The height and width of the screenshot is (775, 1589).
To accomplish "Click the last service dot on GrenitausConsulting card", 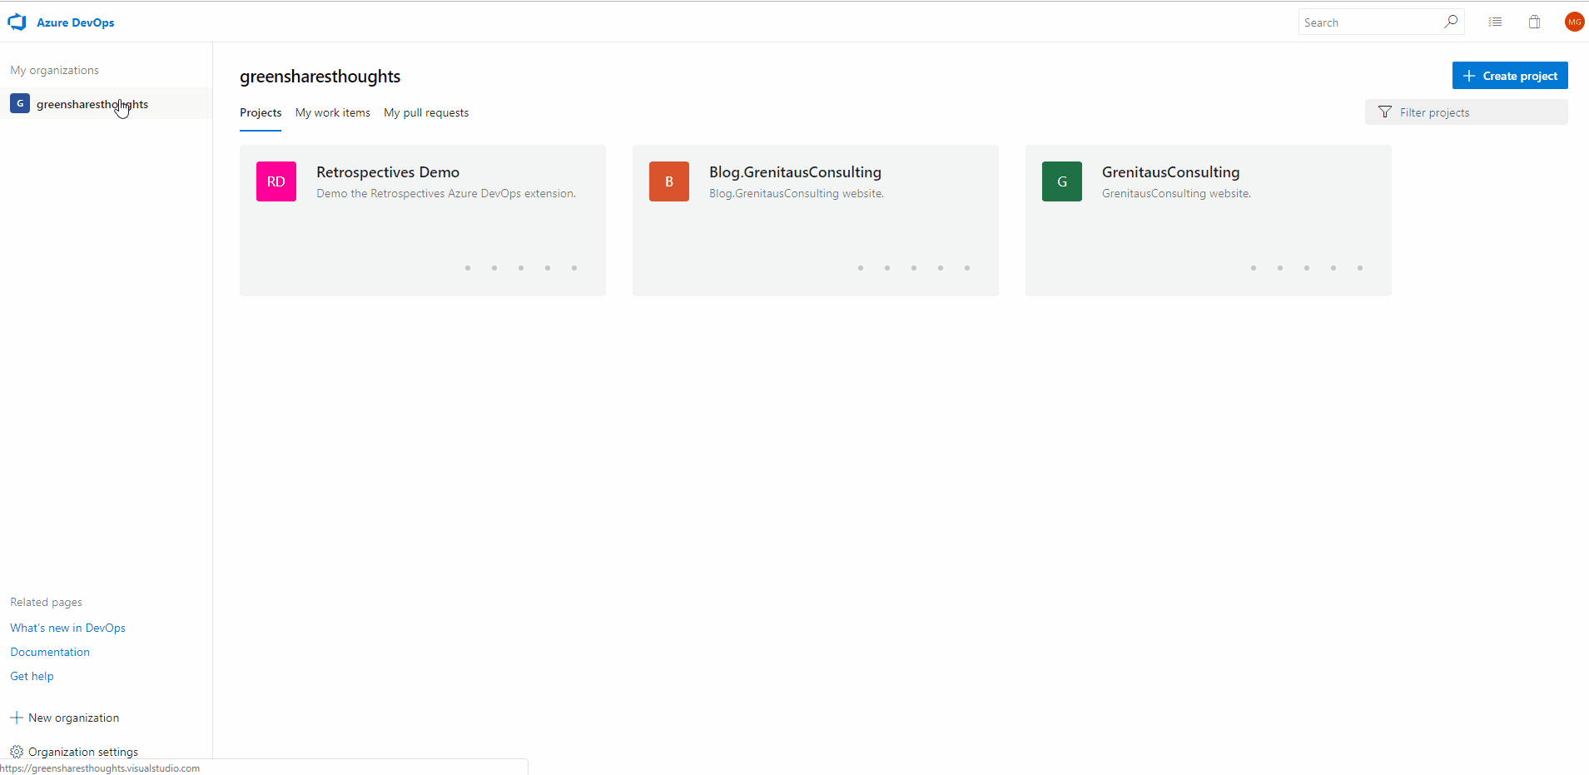I will (x=1360, y=268).
